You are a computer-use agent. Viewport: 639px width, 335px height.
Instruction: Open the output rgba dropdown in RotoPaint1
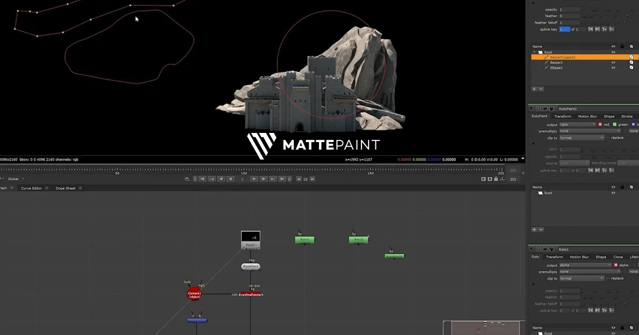pyautogui.click(x=577, y=124)
